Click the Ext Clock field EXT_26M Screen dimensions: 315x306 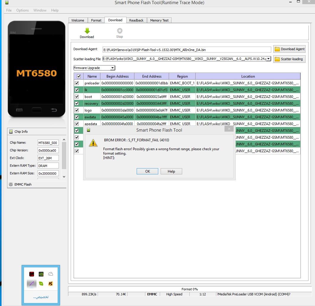point(48,158)
